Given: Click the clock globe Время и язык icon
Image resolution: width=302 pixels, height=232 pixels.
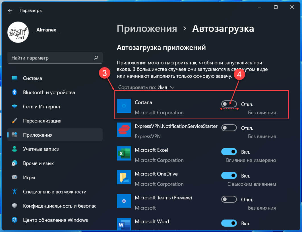Looking at the screenshot, I should point(15,163).
